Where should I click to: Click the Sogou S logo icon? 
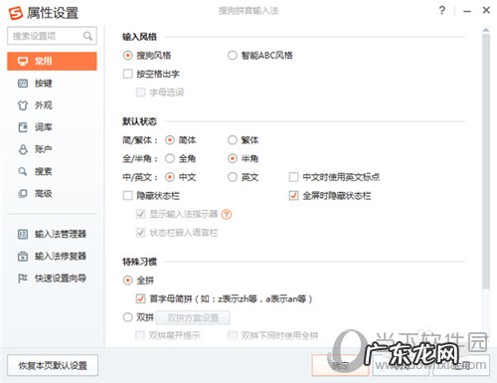click(x=16, y=13)
